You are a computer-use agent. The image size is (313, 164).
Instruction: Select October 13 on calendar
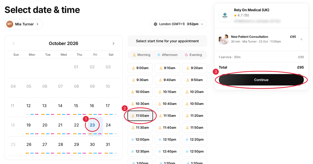[44, 106]
